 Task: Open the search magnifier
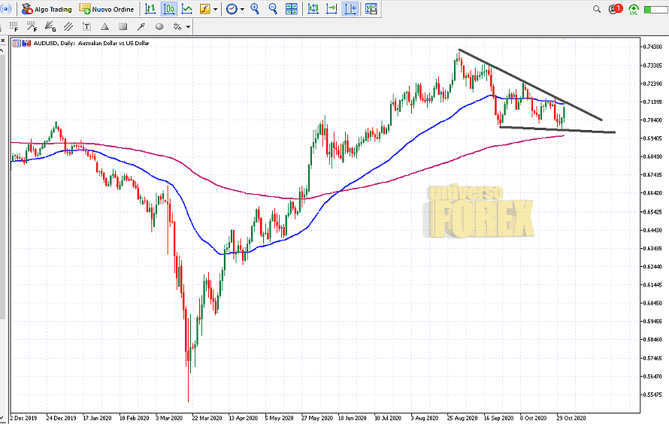click(x=597, y=9)
